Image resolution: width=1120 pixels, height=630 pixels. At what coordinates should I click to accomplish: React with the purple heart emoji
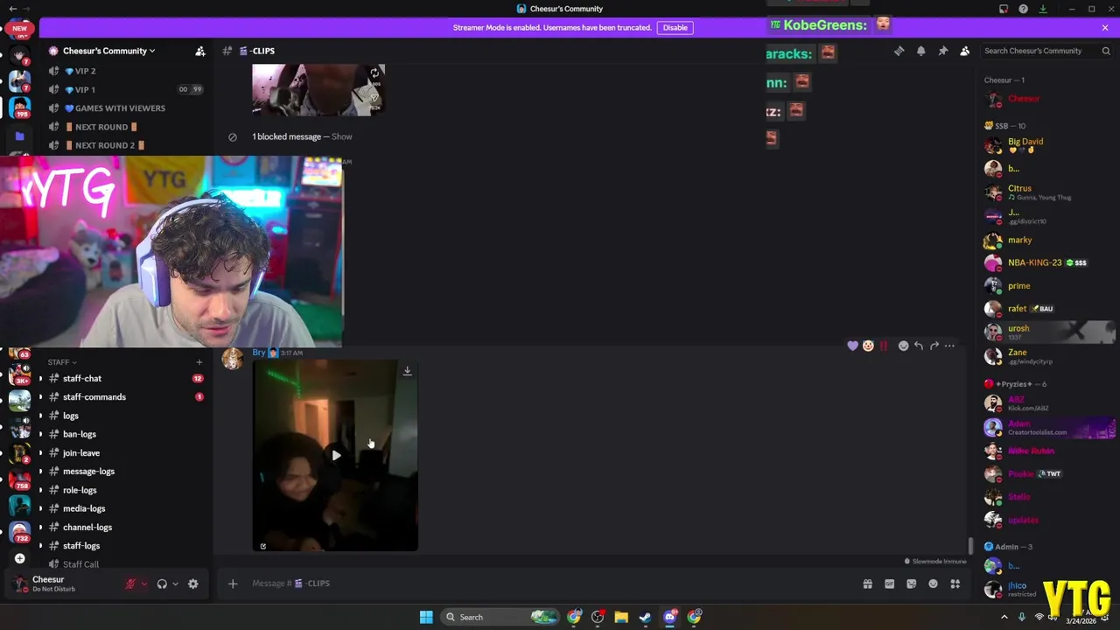pos(852,346)
